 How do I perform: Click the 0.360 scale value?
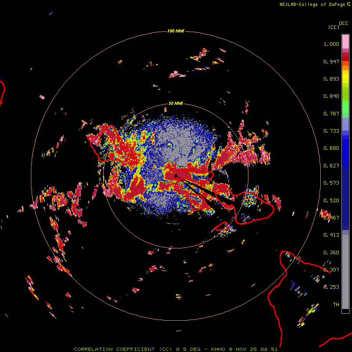(331, 253)
